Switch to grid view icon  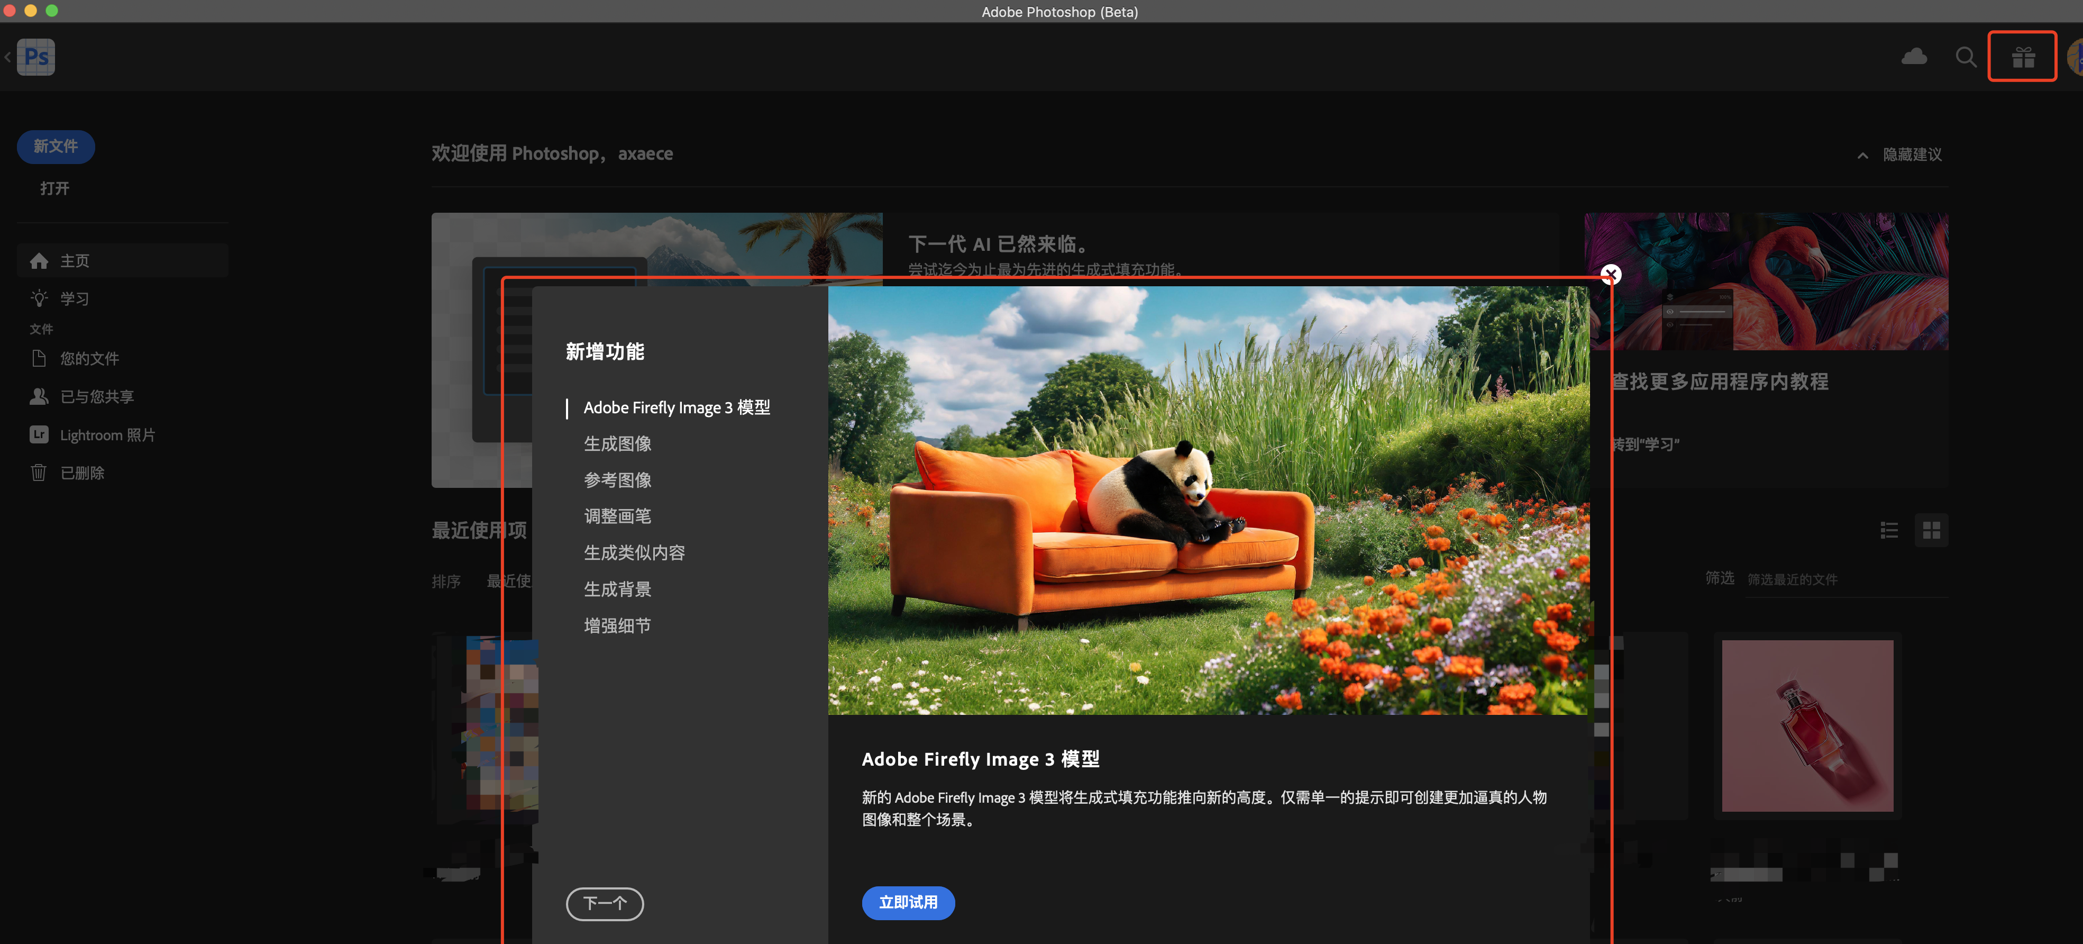(1932, 531)
